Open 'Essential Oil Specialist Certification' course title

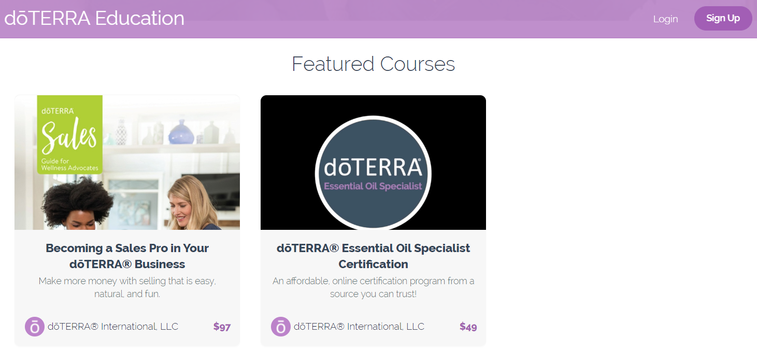click(x=373, y=256)
